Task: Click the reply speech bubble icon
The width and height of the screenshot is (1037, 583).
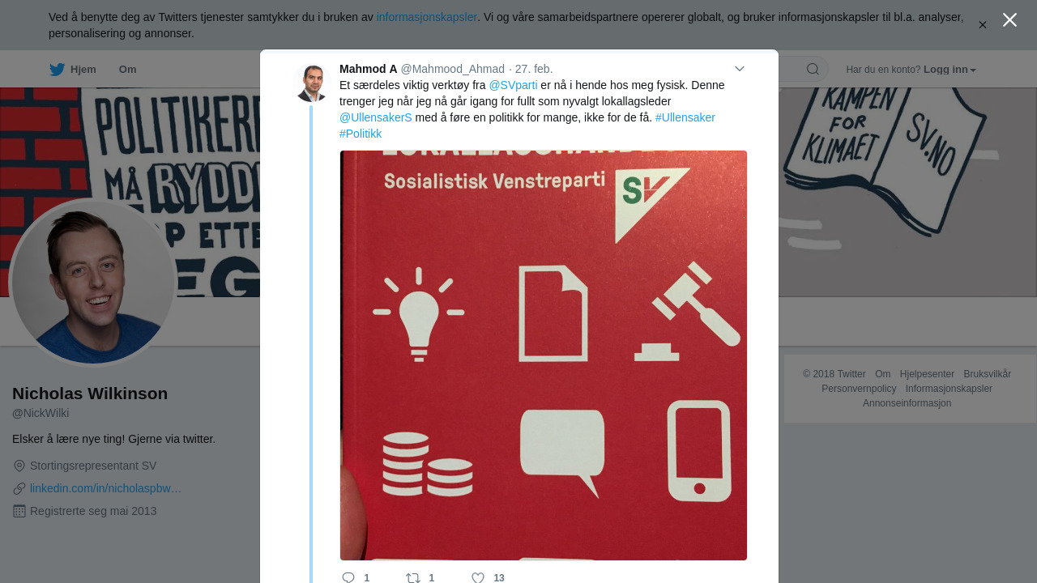Action: (x=348, y=577)
